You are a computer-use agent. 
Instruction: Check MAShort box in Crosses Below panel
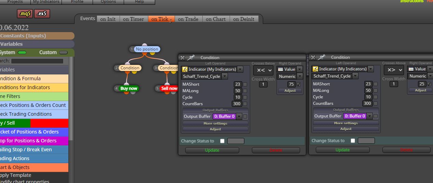point(245,84)
